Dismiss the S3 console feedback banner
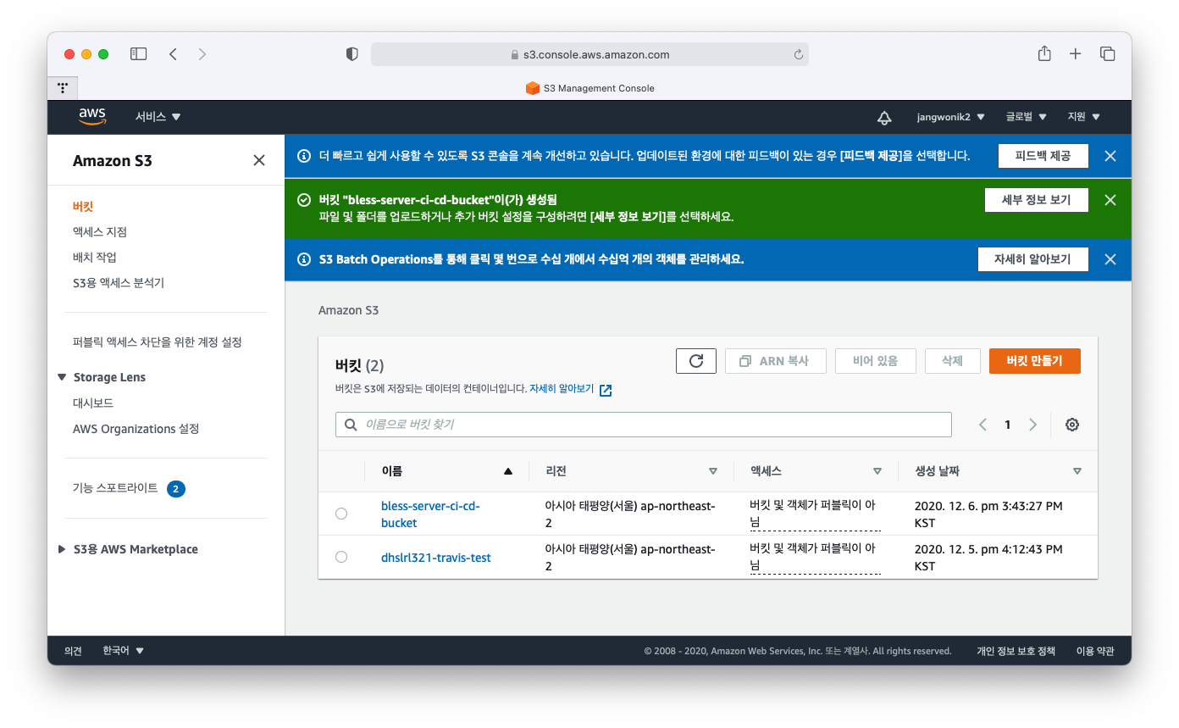The width and height of the screenshot is (1179, 728). pos(1110,156)
